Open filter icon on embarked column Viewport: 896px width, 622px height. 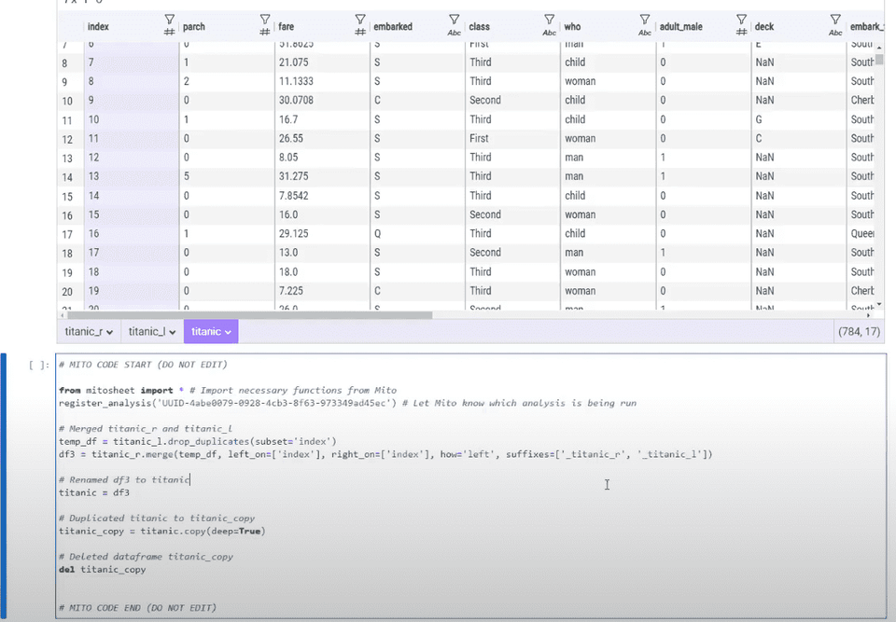pos(455,20)
